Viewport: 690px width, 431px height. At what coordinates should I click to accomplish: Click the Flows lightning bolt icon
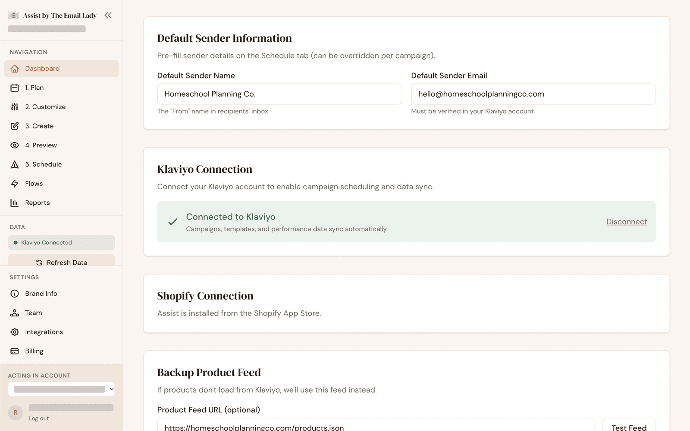click(x=15, y=184)
